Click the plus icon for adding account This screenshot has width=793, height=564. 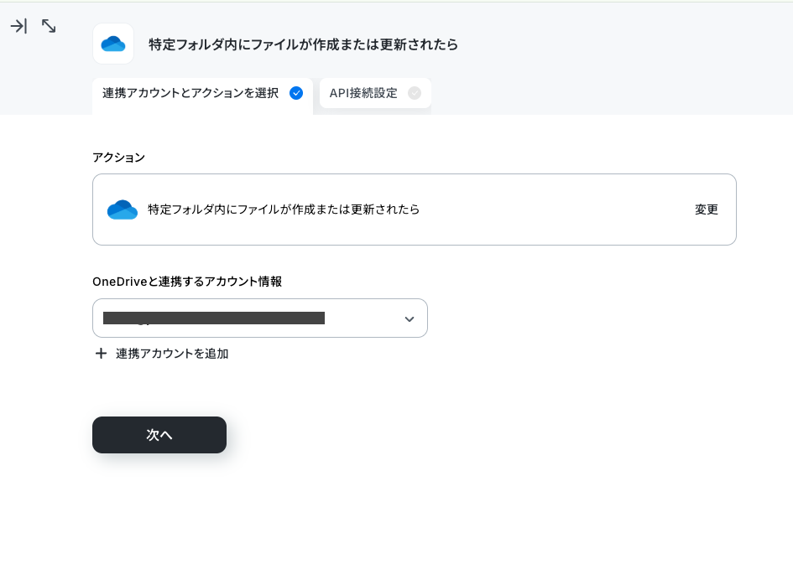102,354
